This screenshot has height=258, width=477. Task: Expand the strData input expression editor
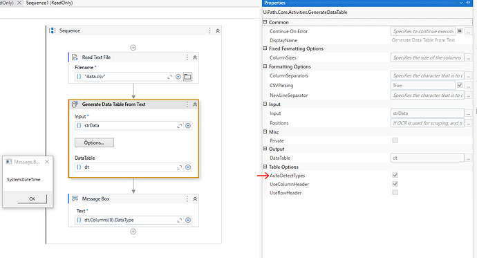click(180, 126)
